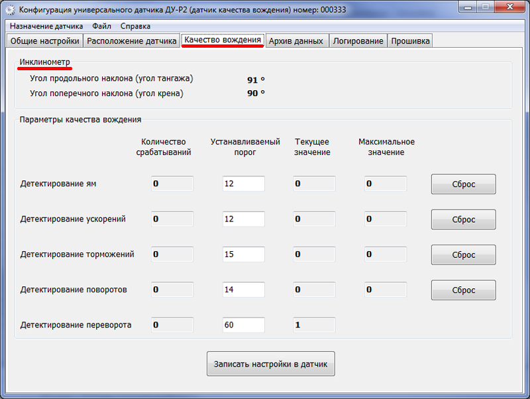Click the Качество вождения tab
The height and width of the screenshot is (399, 530).
pyautogui.click(x=223, y=40)
